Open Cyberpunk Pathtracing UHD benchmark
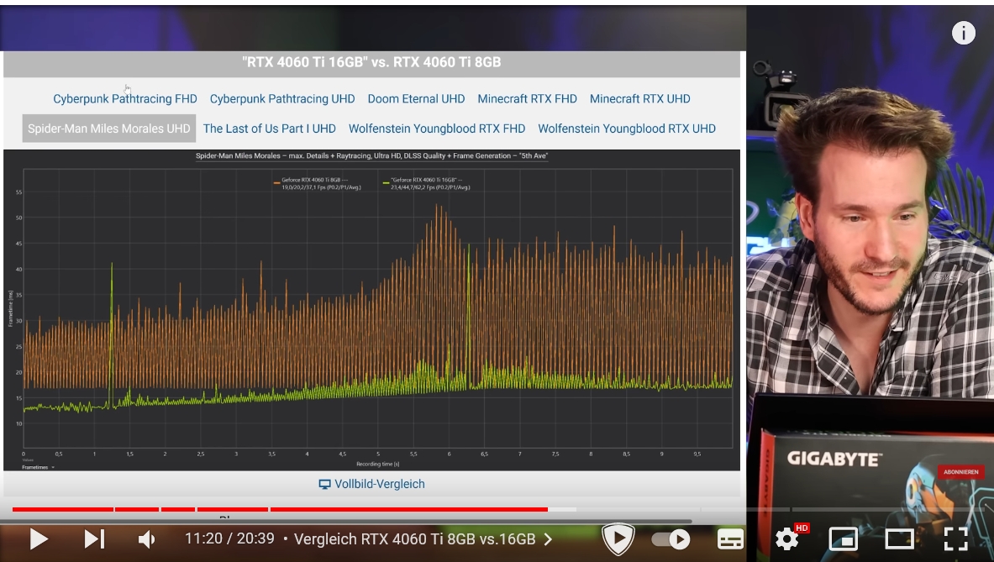 tap(282, 99)
